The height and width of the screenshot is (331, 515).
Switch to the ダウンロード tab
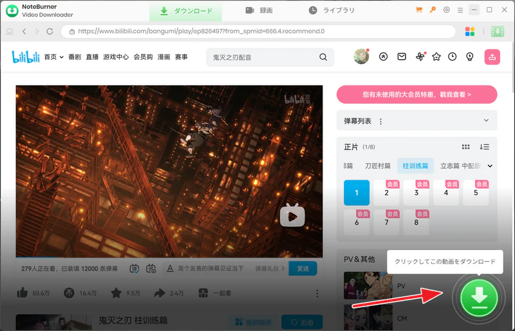click(x=185, y=11)
